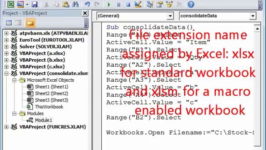Expand the Solver project node
This screenshot has width=266, height=150.
point(7,47)
